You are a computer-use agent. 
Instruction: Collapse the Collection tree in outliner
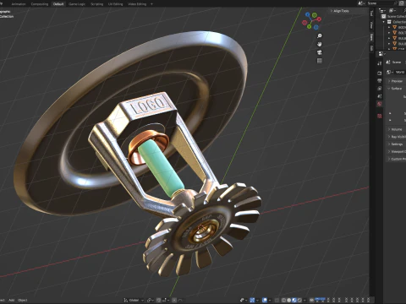[384, 22]
